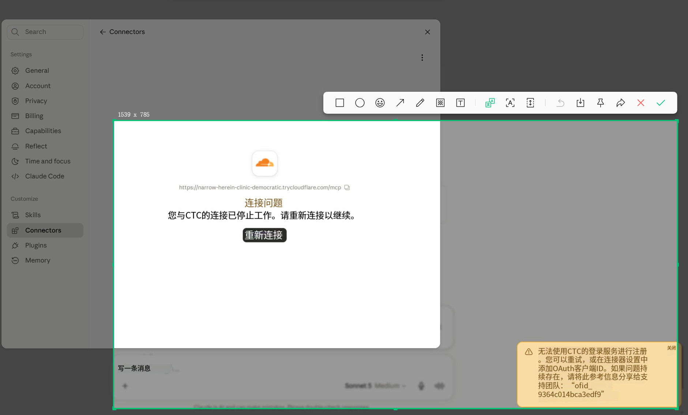Screen dimensions: 688x415
Task: Select the pencil freehand tool
Action: click(420, 103)
